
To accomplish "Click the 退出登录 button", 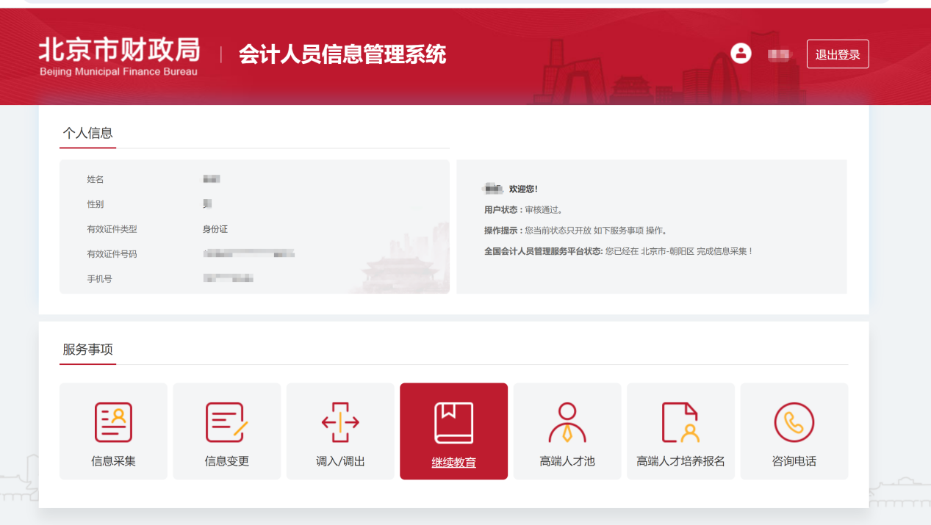I will 837,54.
